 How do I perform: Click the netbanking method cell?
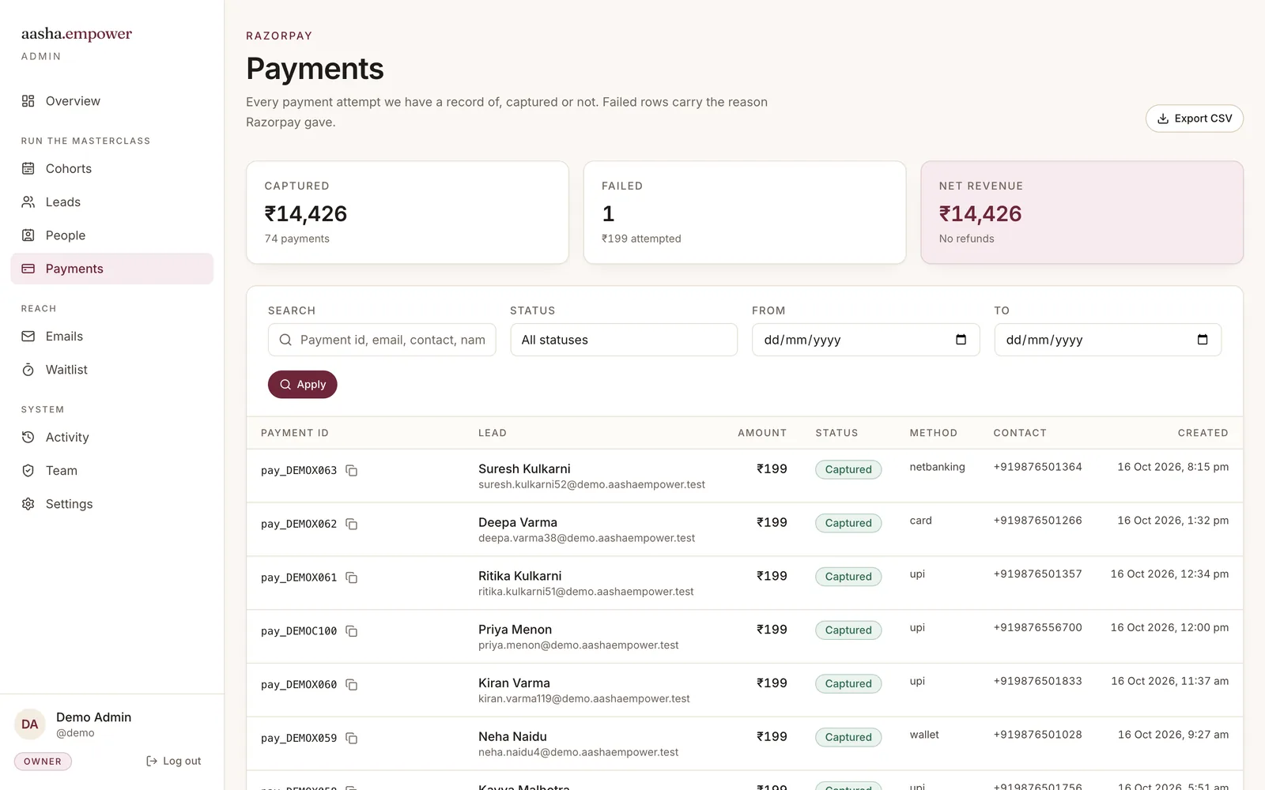pyautogui.click(x=937, y=467)
